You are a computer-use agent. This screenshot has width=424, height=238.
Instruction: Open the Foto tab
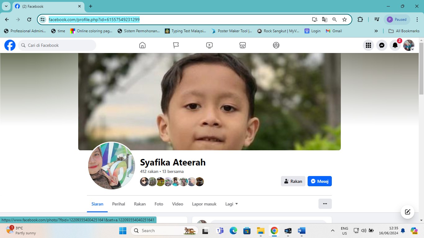tap(159, 204)
